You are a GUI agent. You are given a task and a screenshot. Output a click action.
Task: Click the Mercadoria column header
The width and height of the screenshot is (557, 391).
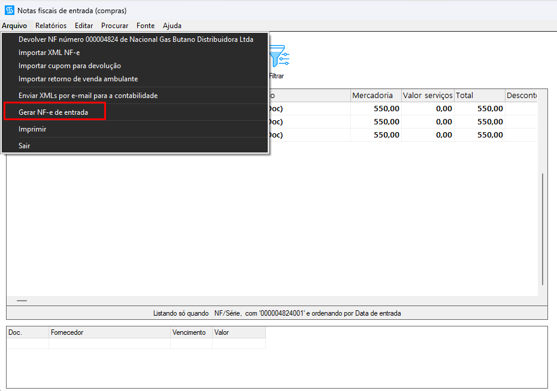(376, 95)
